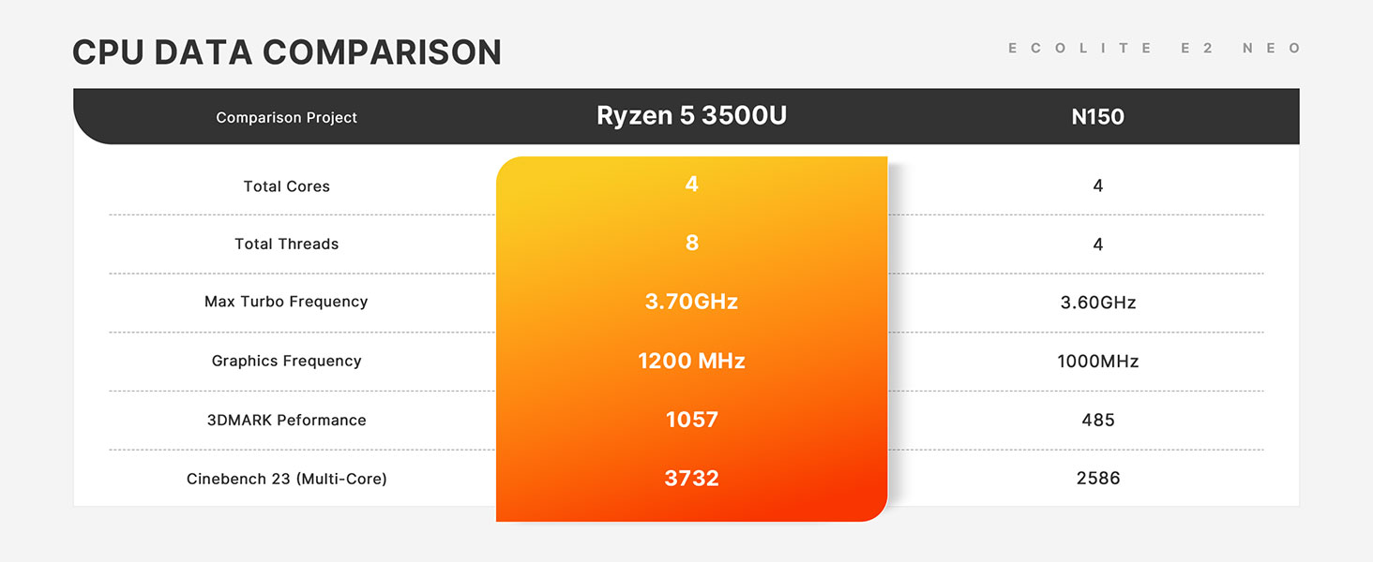
Task: Click the CPU DATA COMPARISON heading
Action: [x=287, y=52]
